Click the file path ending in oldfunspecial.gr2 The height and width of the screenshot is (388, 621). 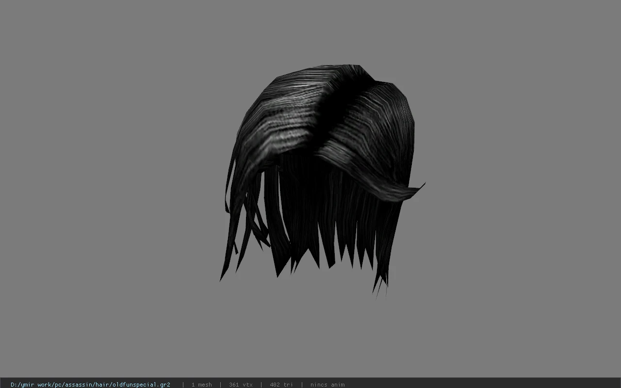[90, 385]
